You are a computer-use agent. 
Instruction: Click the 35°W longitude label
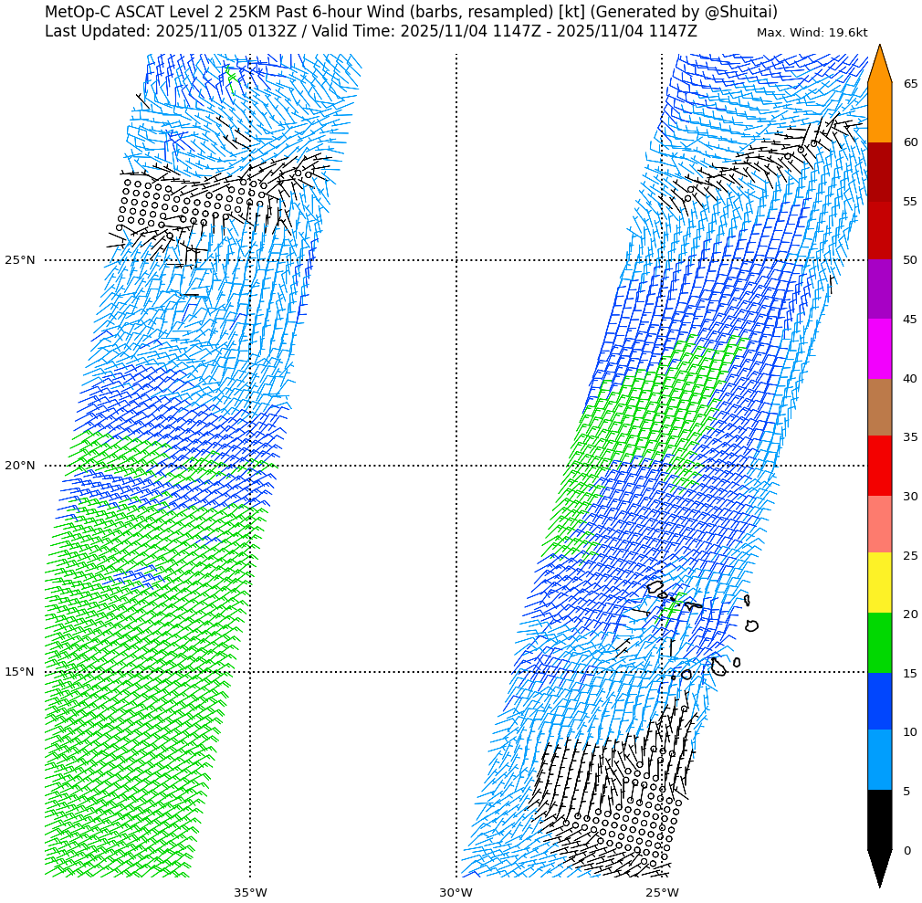coord(250,892)
